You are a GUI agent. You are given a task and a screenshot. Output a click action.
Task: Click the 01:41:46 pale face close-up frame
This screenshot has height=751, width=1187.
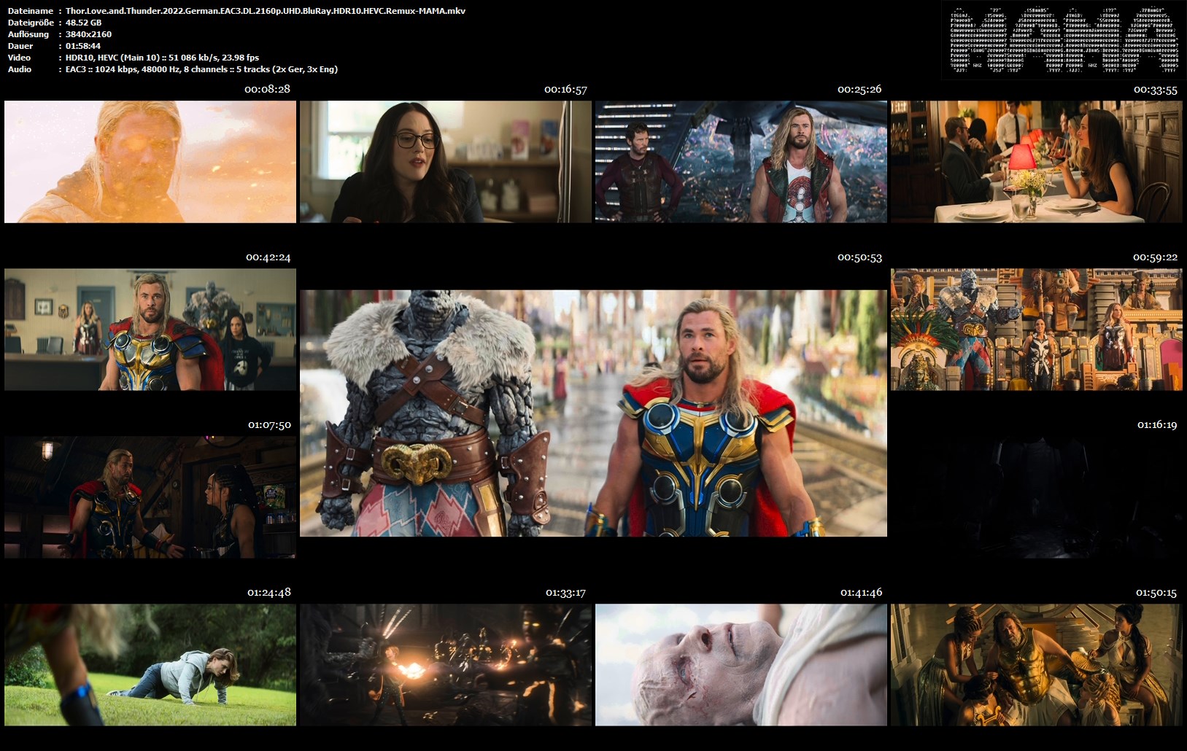coord(741,665)
